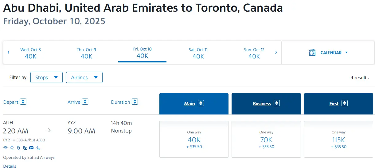Choose the 115K First one-way fare
Screen dimensions: 375x168
tap(338, 139)
